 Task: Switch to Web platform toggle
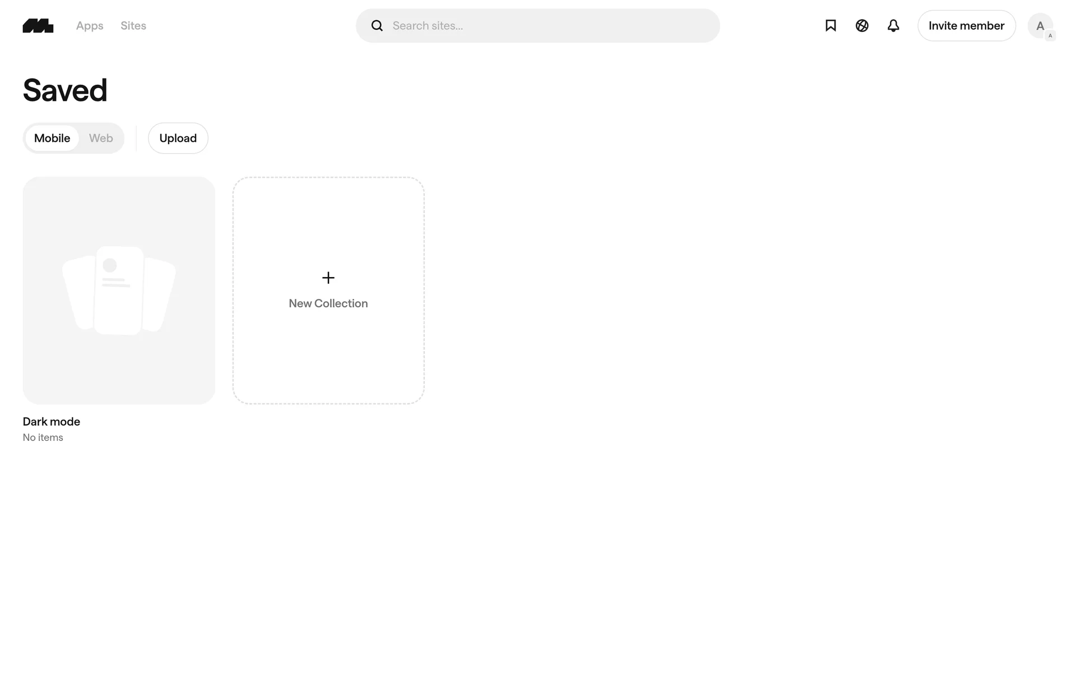tap(101, 138)
